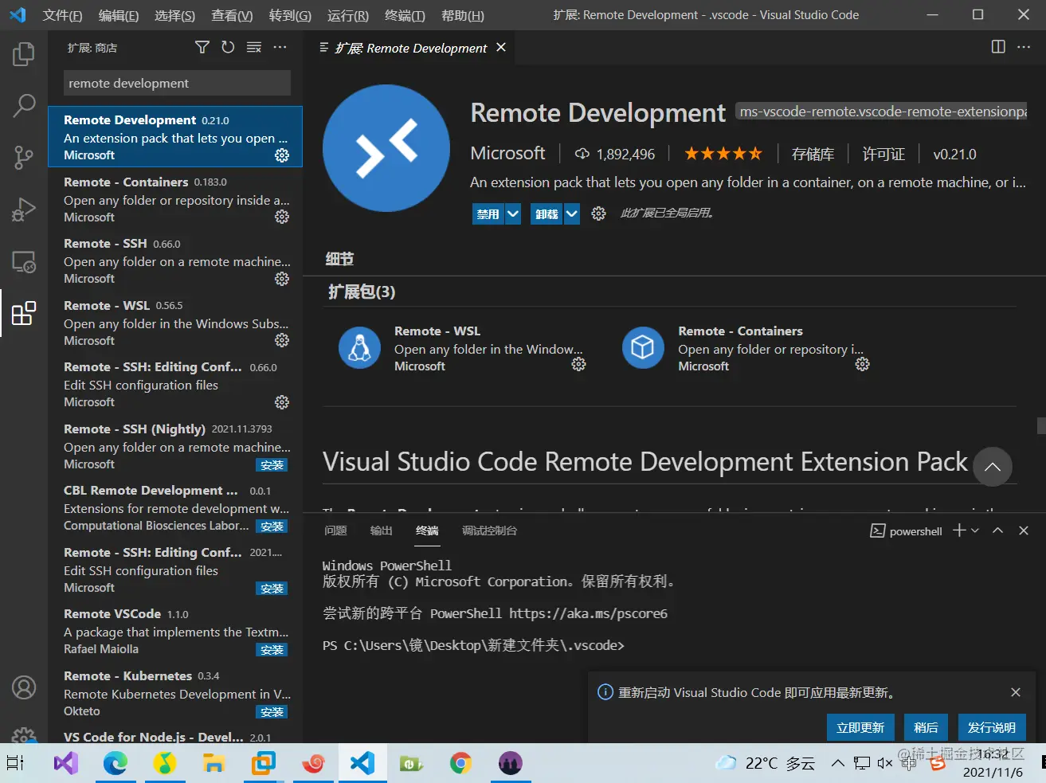Open the Repository link
This screenshot has height=783, width=1046.
tap(813, 154)
